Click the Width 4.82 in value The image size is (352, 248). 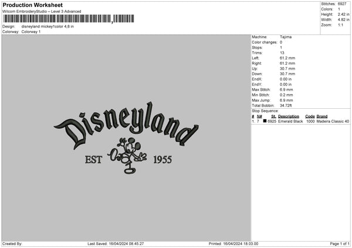[x=343, y=20]
